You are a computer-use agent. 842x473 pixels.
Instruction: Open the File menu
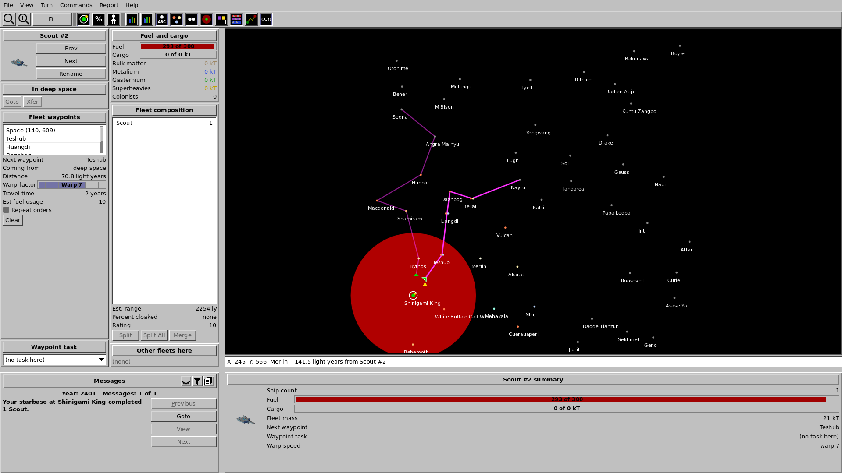pyautogui.click(x=8, y=5)
